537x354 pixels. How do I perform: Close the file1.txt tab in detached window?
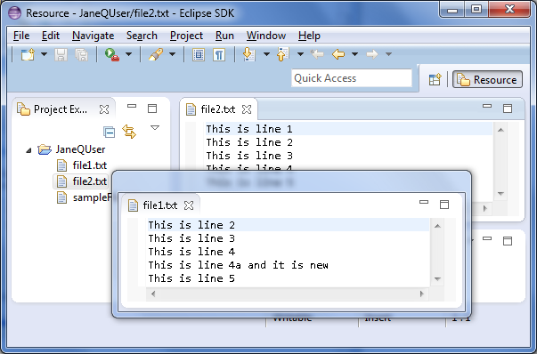pyautogui.click(x=189, y=205)
